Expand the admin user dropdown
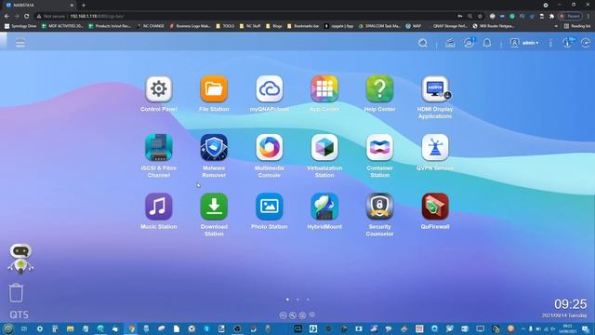This screenshot has height=335, width=595. point(524,43)
